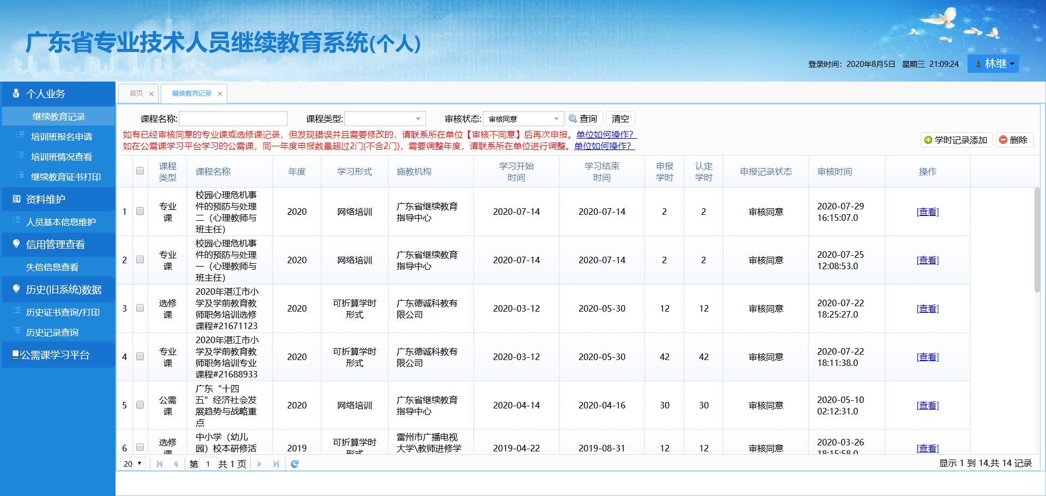Click 查看 link for row 3
This screenshot has width=1046, height=496.
[928, 308]
